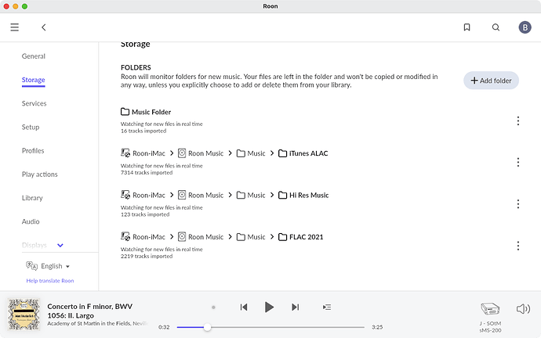
Task: Click the '2219 tracks imported' text
Action: tap(147, 257)
